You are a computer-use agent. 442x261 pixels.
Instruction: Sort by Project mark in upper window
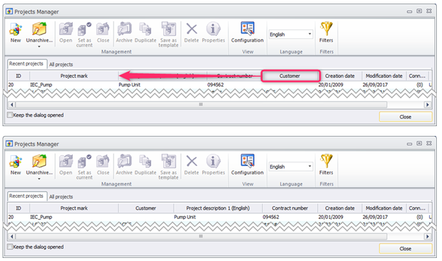74,76
